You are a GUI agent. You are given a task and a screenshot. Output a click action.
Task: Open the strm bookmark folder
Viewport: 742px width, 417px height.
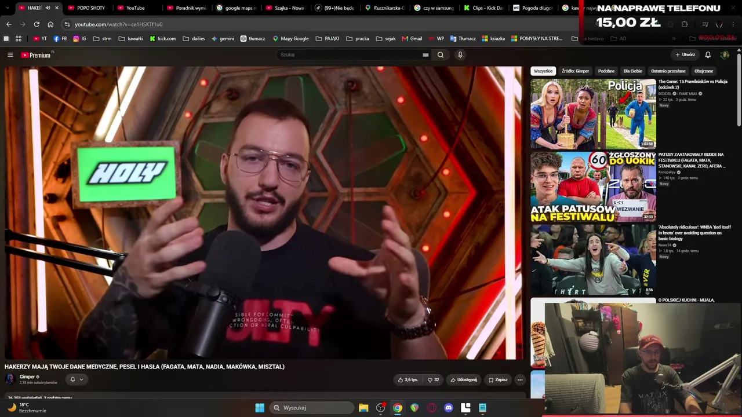click(101, 39)
